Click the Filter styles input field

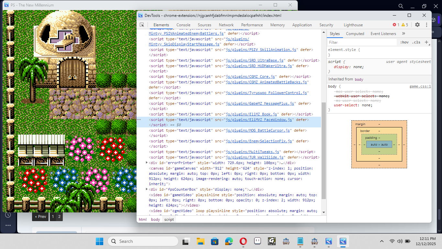[x=362, y=42]
